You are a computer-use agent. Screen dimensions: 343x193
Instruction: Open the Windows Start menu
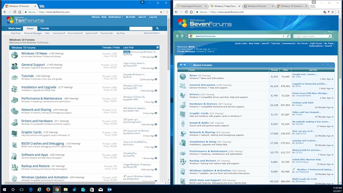pyautogui.click(x=4, y=189)
